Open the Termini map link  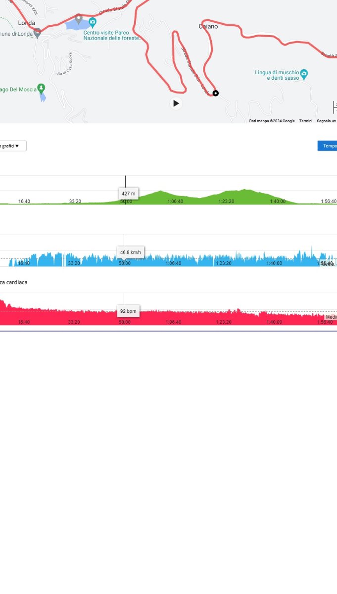pos(305,121)
